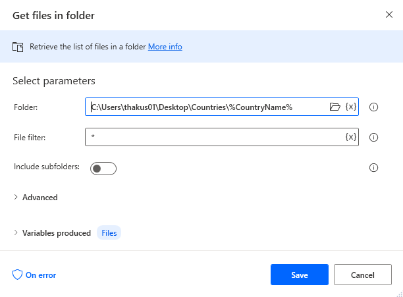Click the On error shield icon
Viewport: 403px width, 297px height.
[18, 275]
